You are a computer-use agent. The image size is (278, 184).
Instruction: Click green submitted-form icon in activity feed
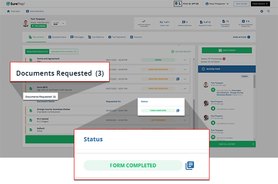(x=213, y=90)
